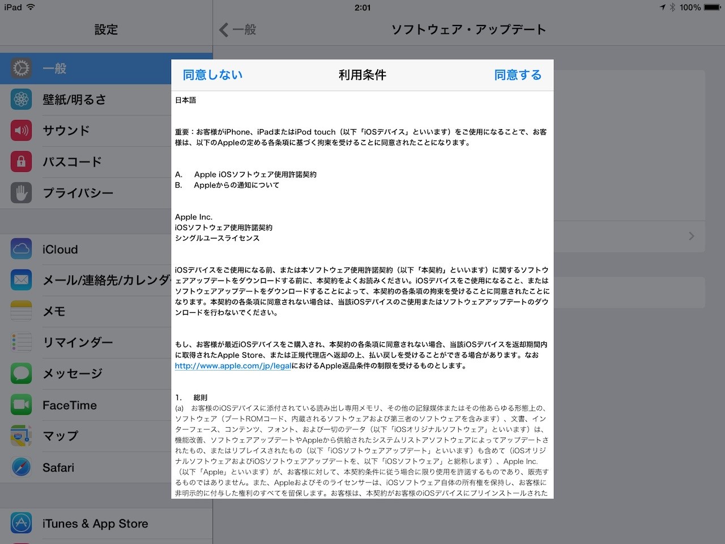Open the apple.com/jp/legal link

pyautogui.click(x=233, y=366)
